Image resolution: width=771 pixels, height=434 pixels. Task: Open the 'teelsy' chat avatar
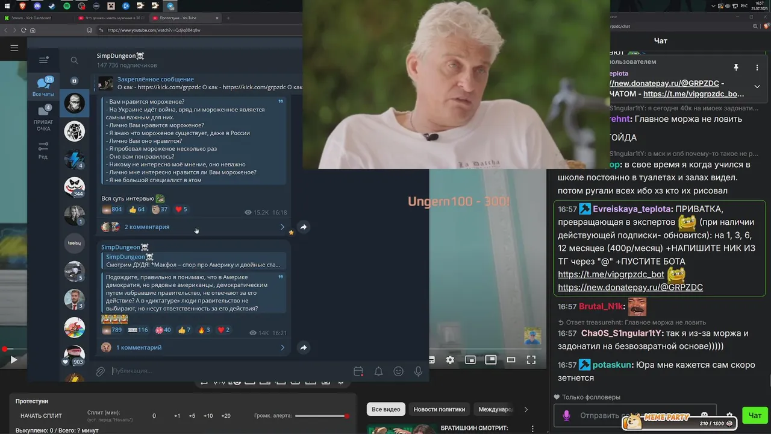[x=75, y=243]
